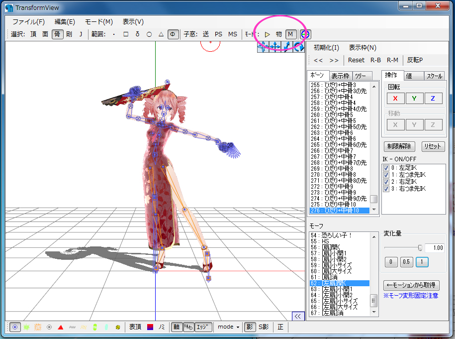Toggle 表頂 surface vertex display
Image resolution: width=455 pixels, height=339 pixels.
pos(135,327)
